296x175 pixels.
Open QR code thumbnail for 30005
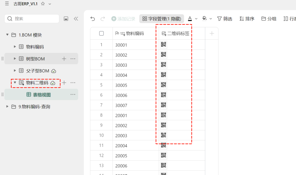164,85
